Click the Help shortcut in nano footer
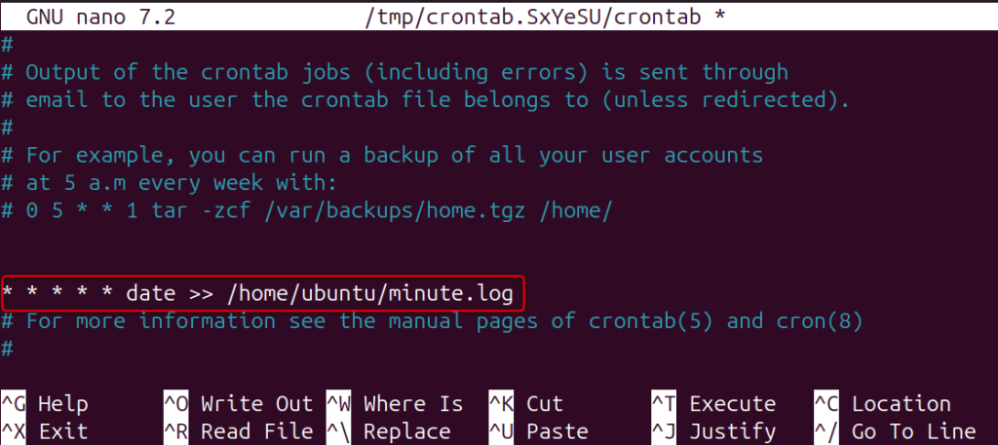 (x=62, y=404)
